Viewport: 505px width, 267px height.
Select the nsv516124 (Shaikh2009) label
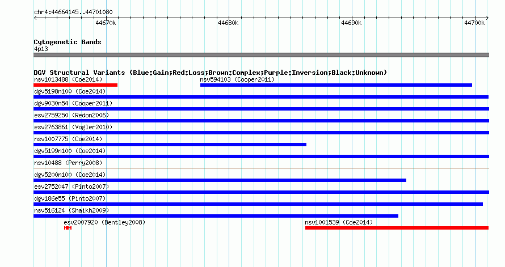coord(71,210)
